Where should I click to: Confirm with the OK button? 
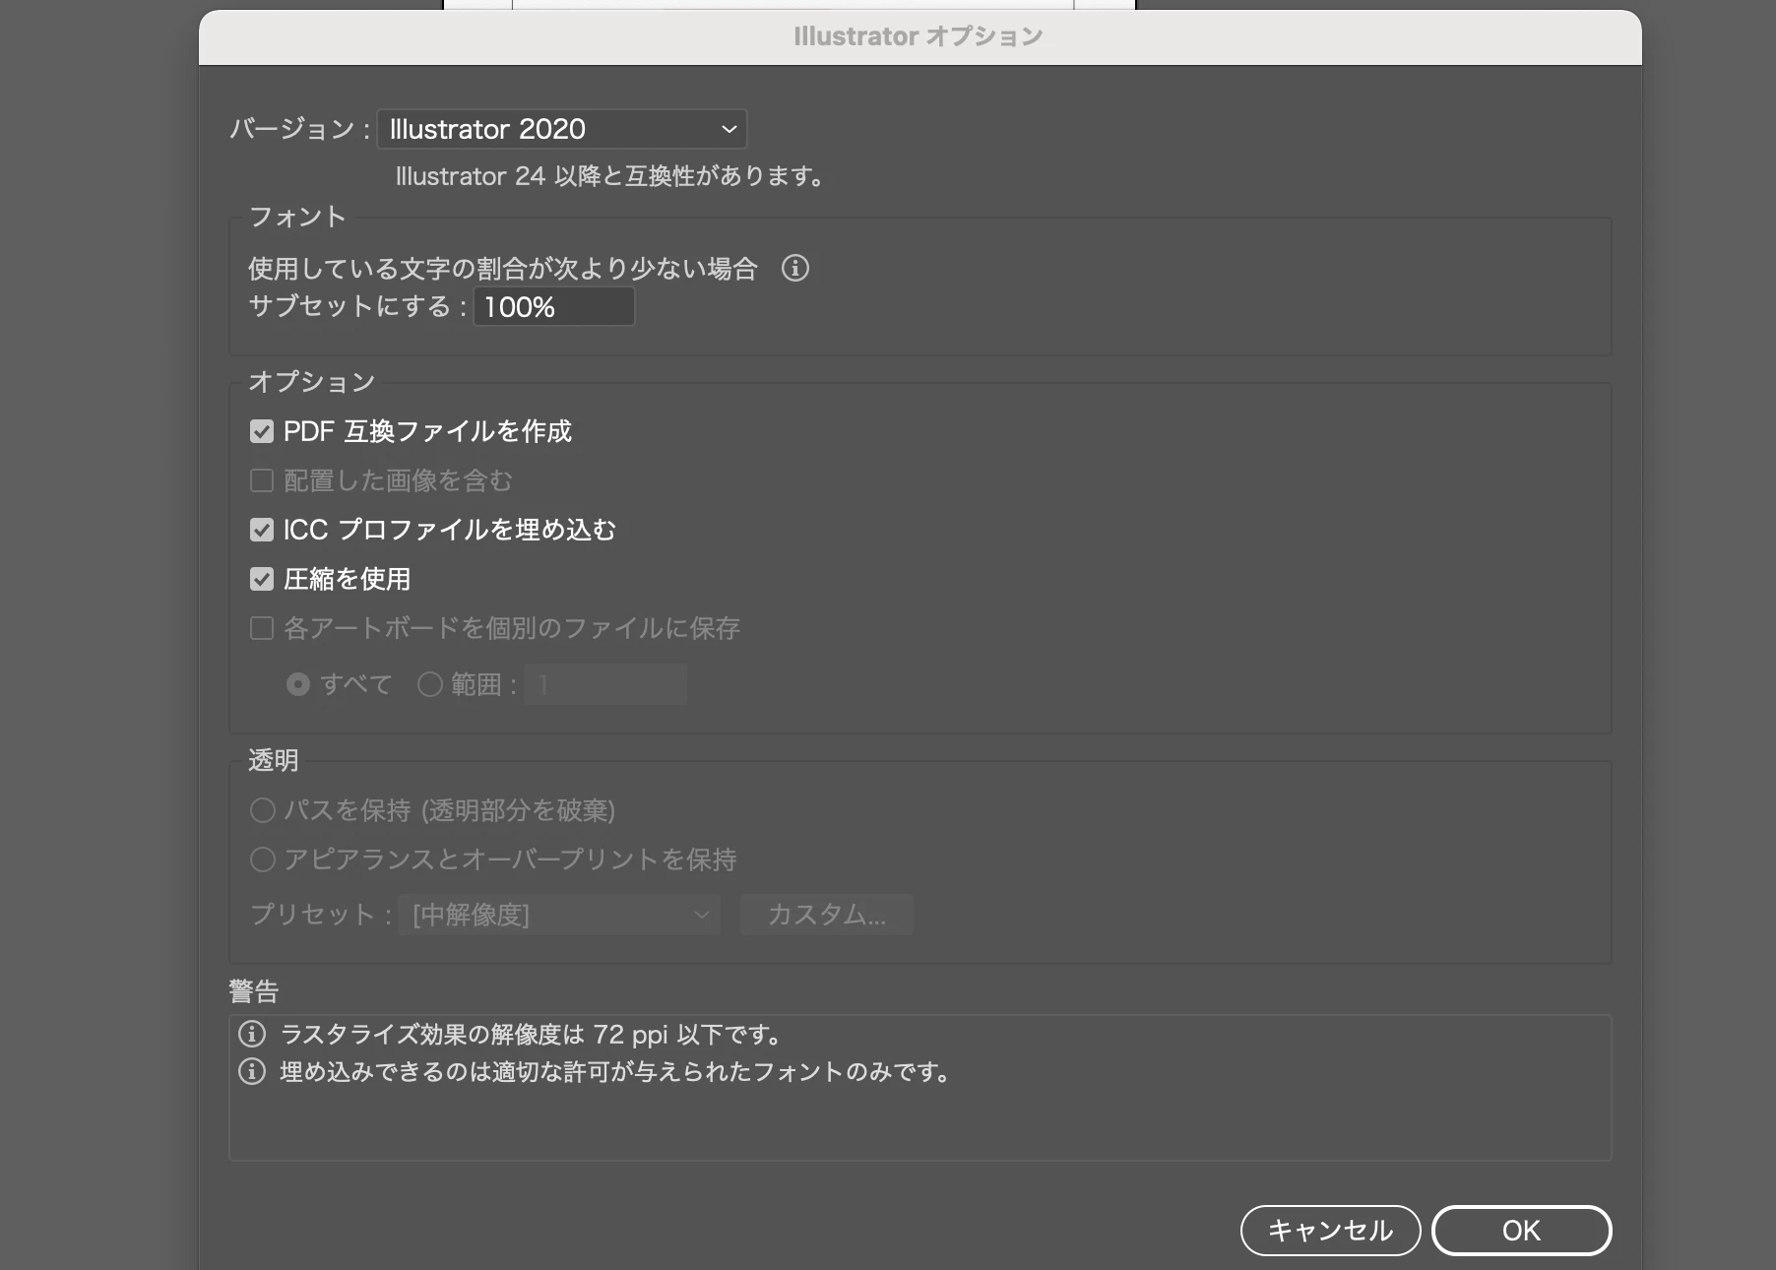pos(1521,1231)
